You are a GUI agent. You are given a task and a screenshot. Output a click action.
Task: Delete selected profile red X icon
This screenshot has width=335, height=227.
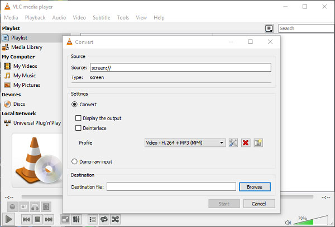pos(246,142)
